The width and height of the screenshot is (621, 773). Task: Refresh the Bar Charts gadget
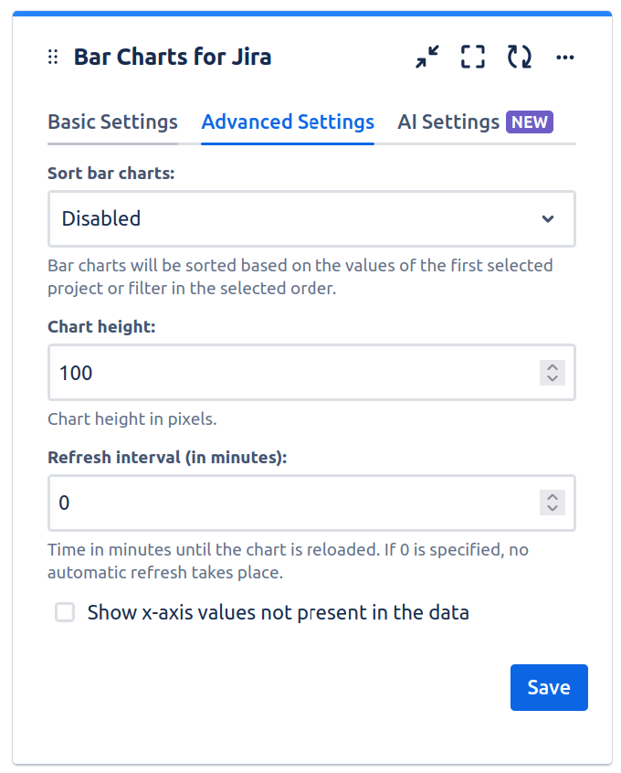coord(520,58)
